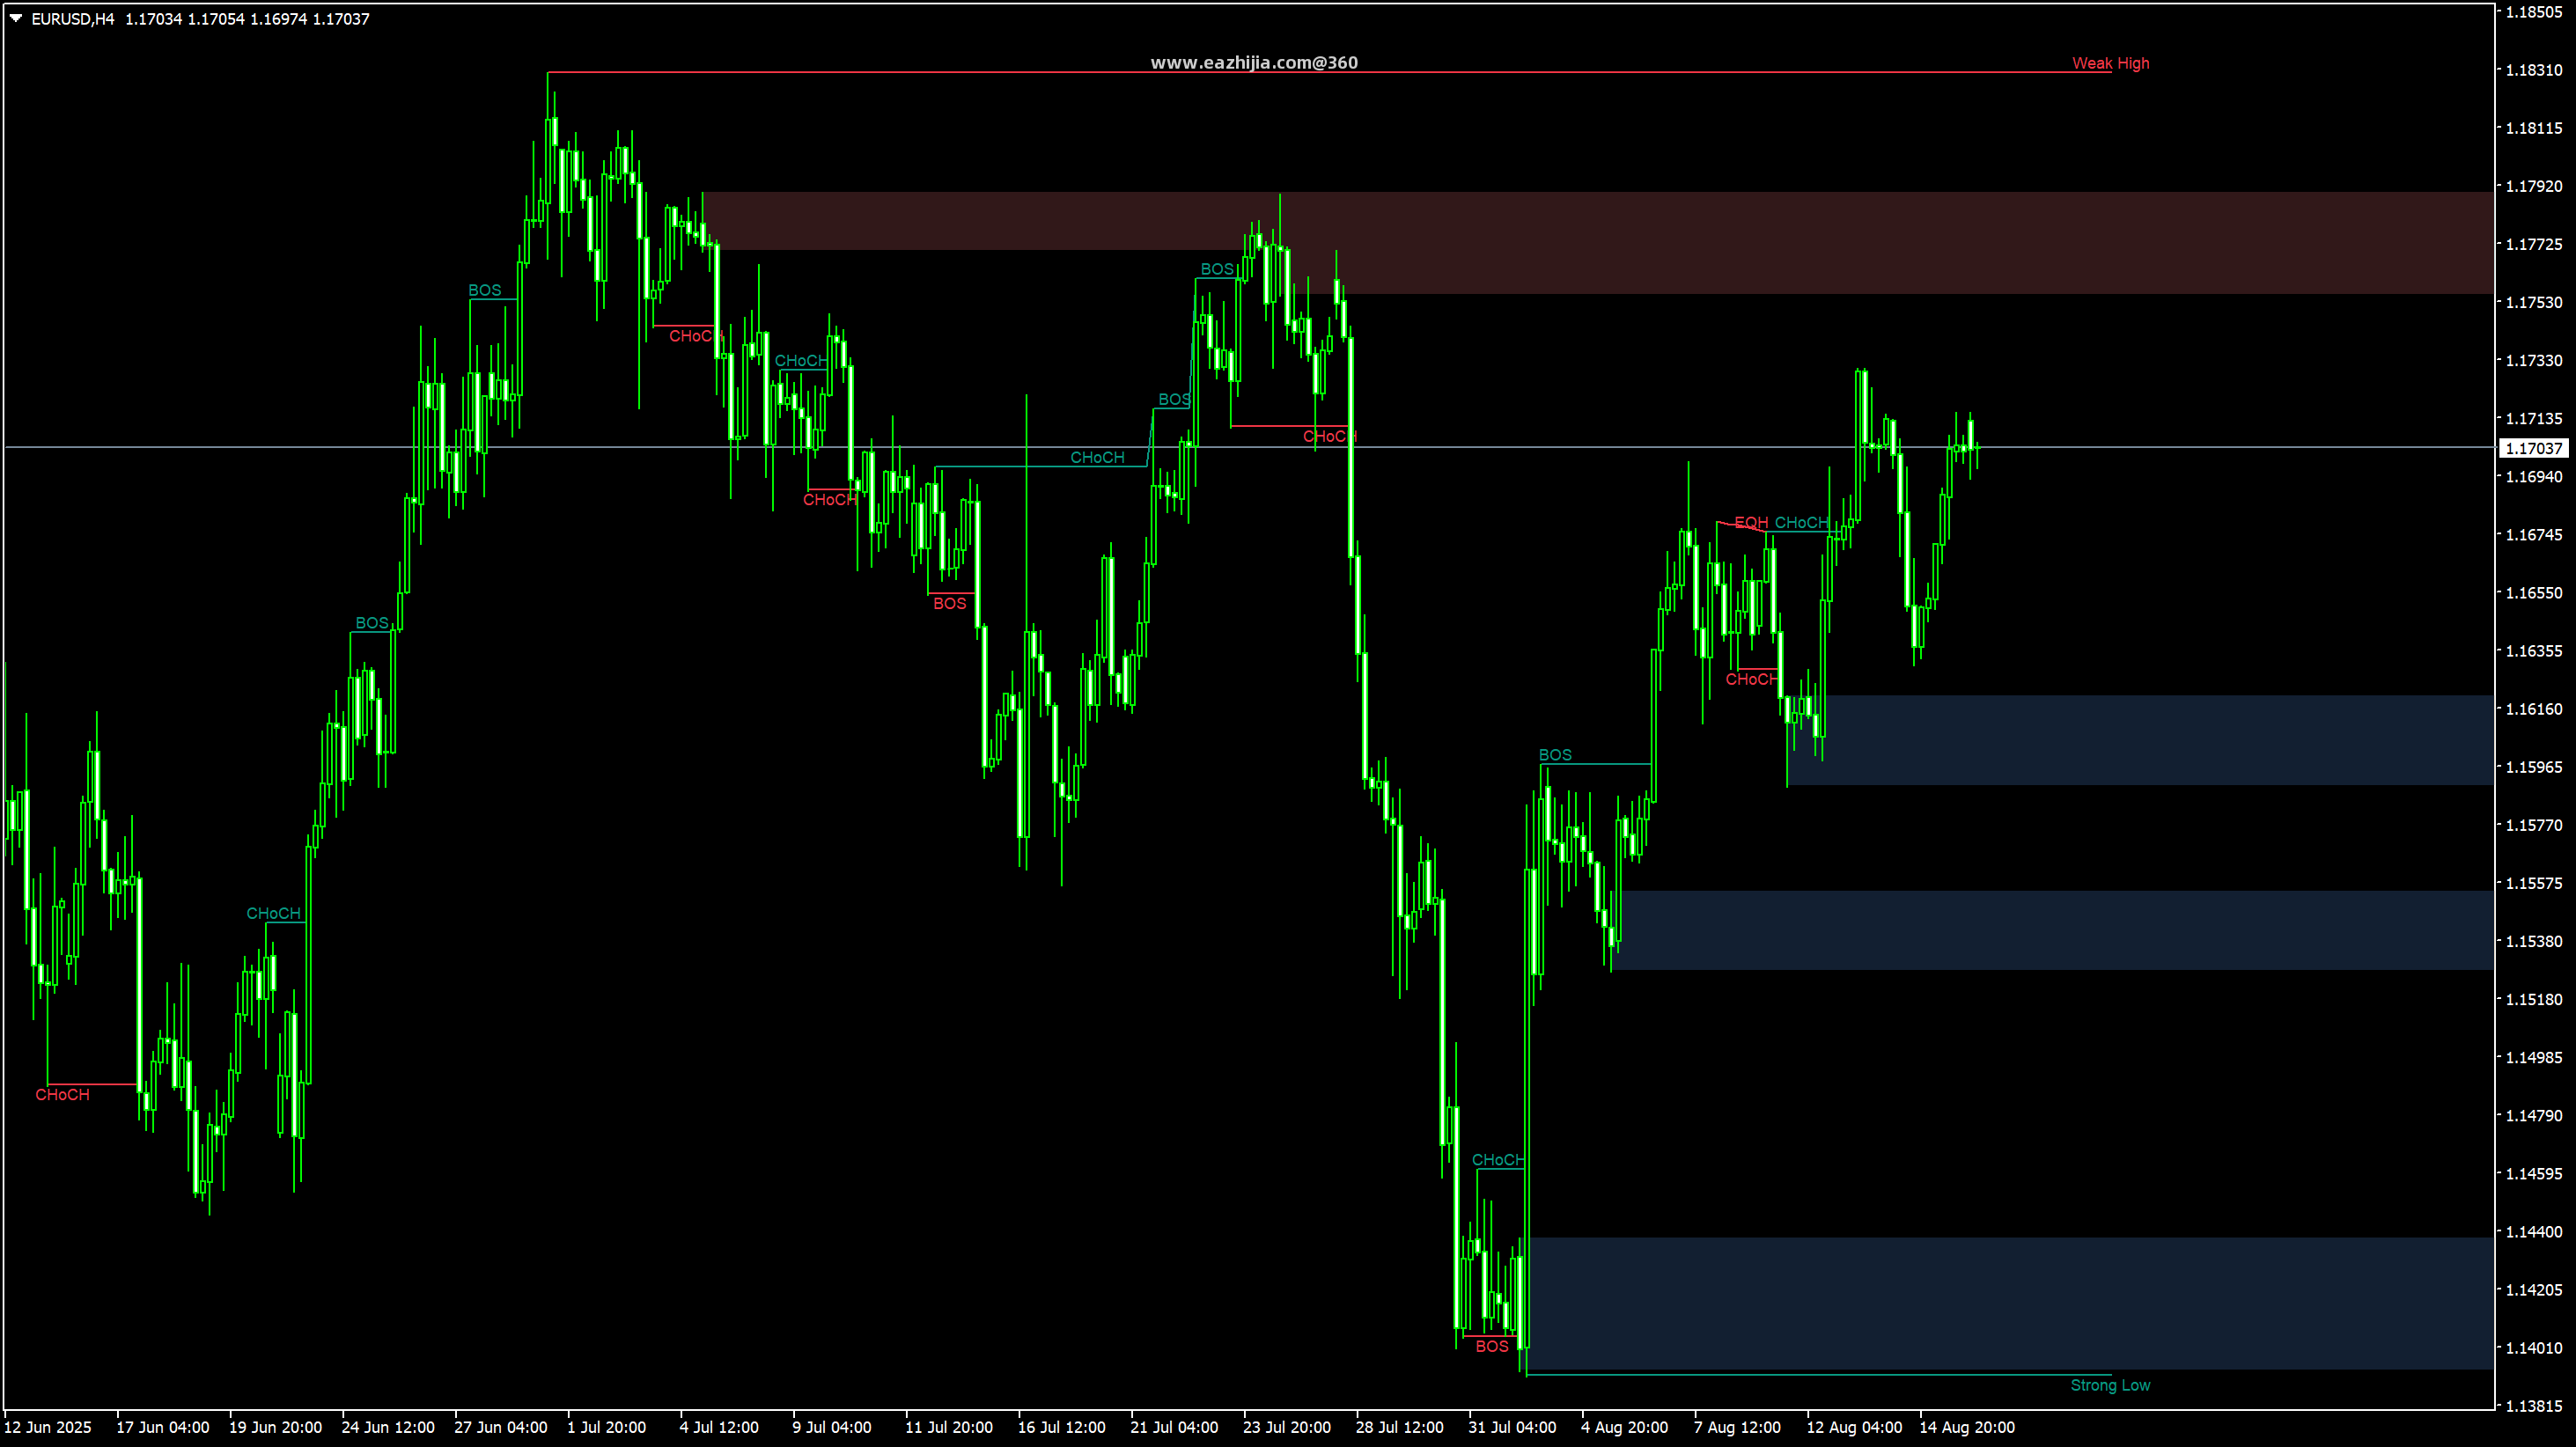This screenshot has width=2576, height=1447.
Task: Click price axis value 1.16745
Action: [x=2534, y=535]
